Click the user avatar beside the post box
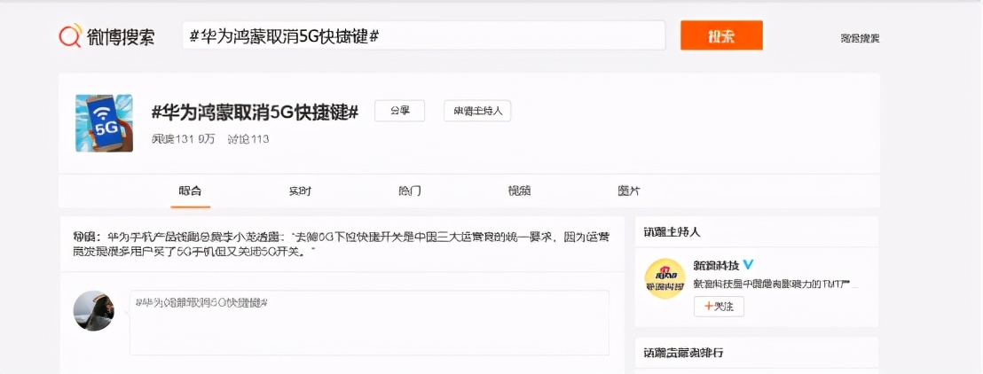 coord(94,311)
